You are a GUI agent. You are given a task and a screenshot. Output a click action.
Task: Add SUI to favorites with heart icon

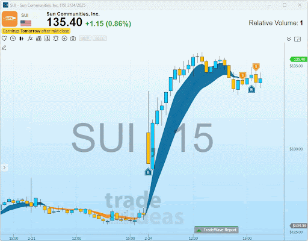tap(4, 38)
